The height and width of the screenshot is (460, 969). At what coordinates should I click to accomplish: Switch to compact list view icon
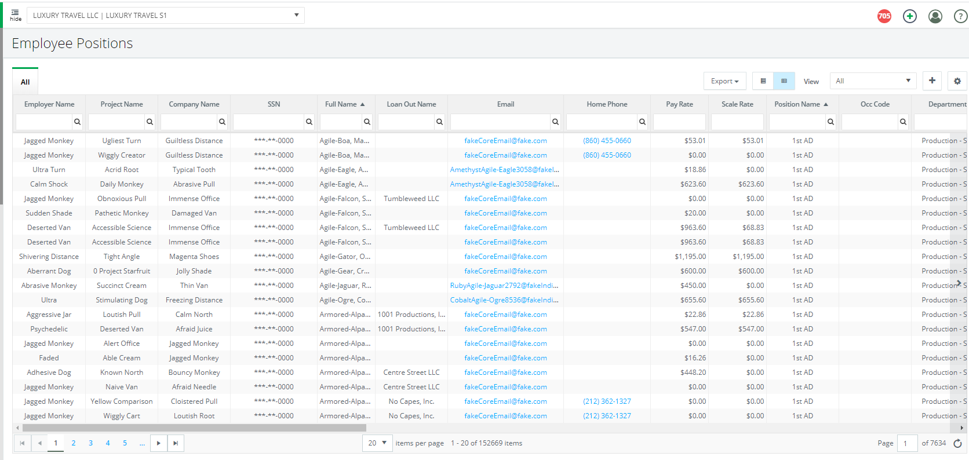(763, 81)
